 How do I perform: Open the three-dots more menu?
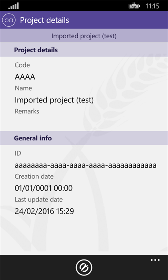point(155,260)
